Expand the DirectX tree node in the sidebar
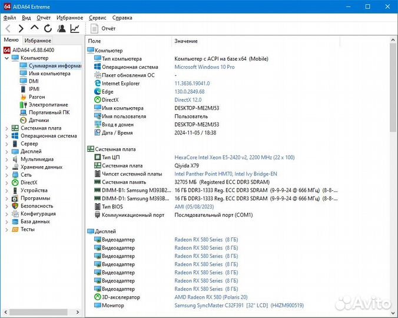The width and height of the screenshot is (398, 318). 7,183
